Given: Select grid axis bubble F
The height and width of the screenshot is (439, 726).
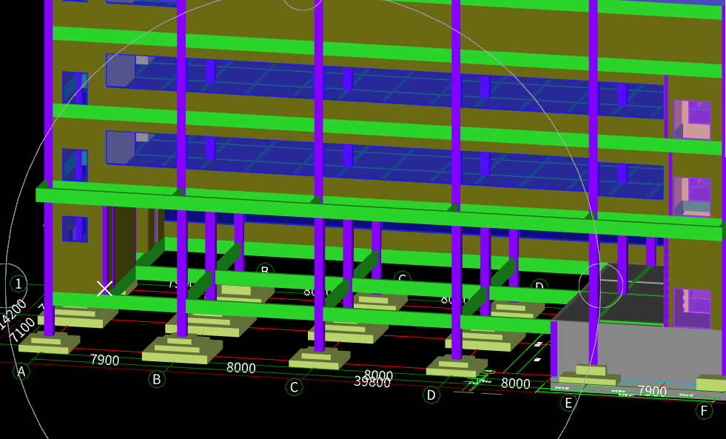Looking at the screenshot, I should click(705, 410).
